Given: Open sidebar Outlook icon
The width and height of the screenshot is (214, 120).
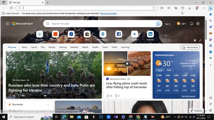Looking at the screenshot, I should coord(211,52).
